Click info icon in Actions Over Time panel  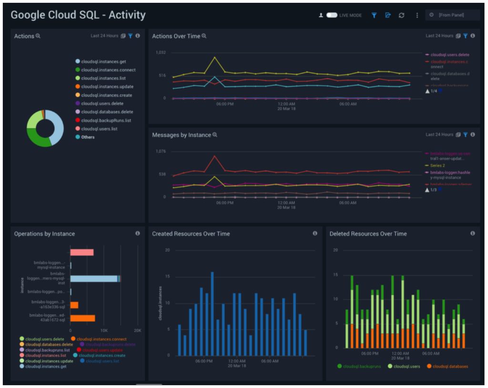click(x=472, y=36)
